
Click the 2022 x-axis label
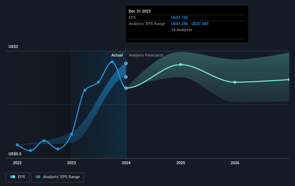(17, 163)
